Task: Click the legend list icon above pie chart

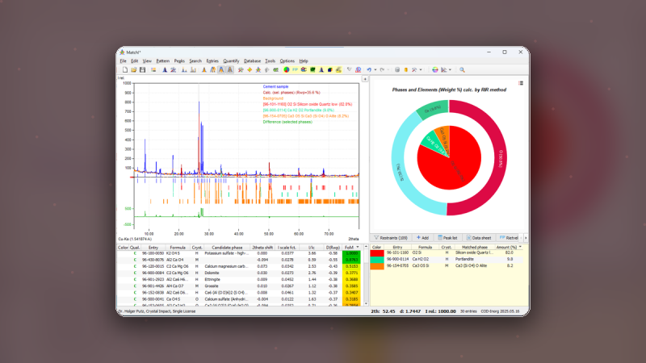Action: coord(521,83)
